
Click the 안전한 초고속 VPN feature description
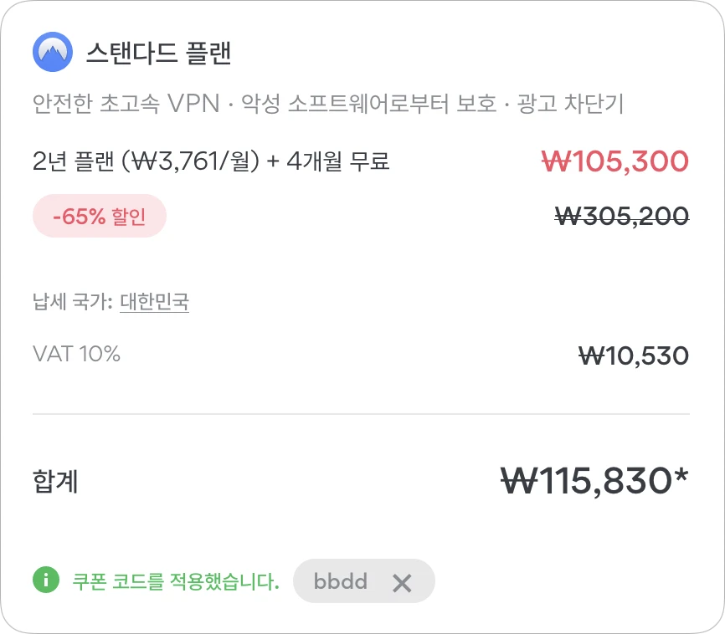click(x=126, y=104)
